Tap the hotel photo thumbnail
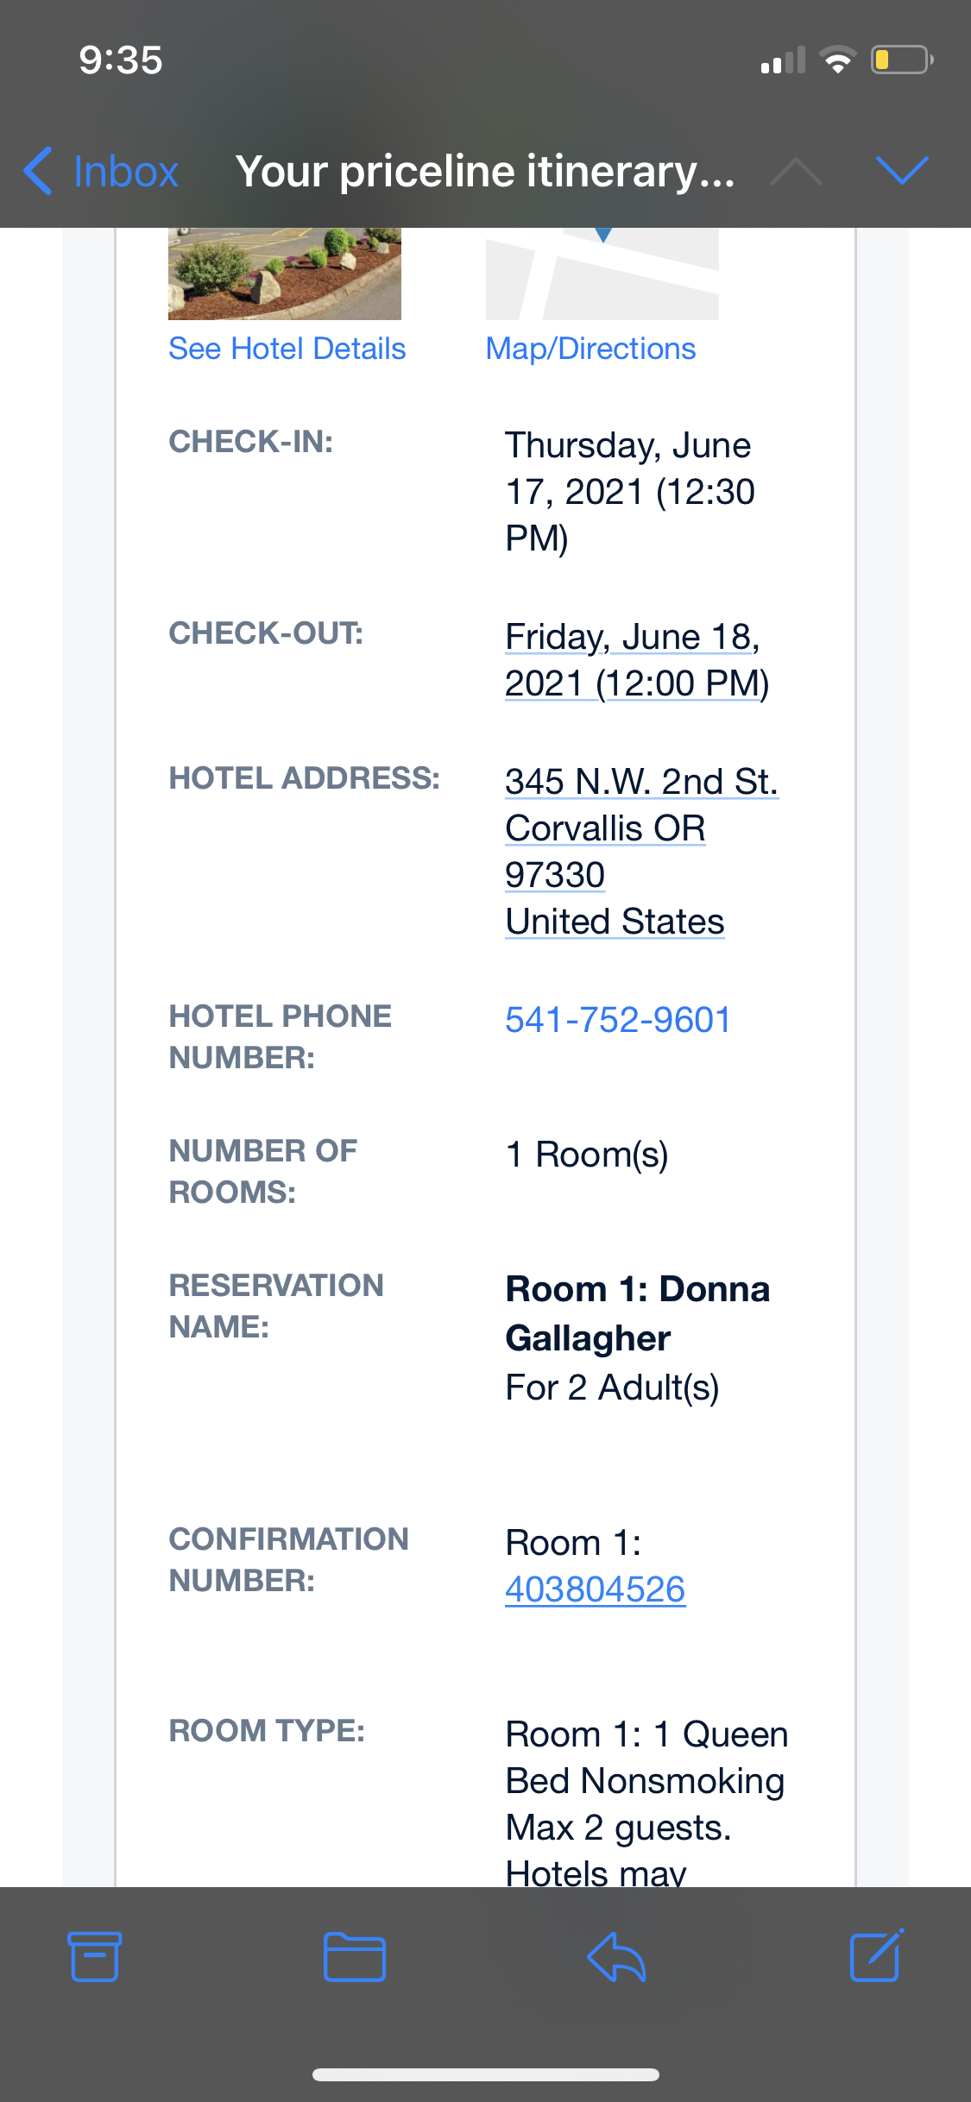971x2102 pixels. pyautogui.click(x=285, y=274)
